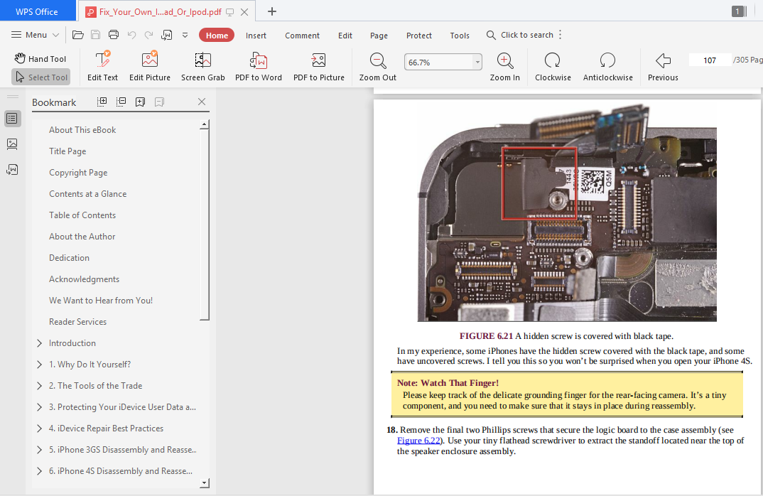Screen dimensions: 763x496
Task: Zoom In on the page
Action: tap(504, 65)
